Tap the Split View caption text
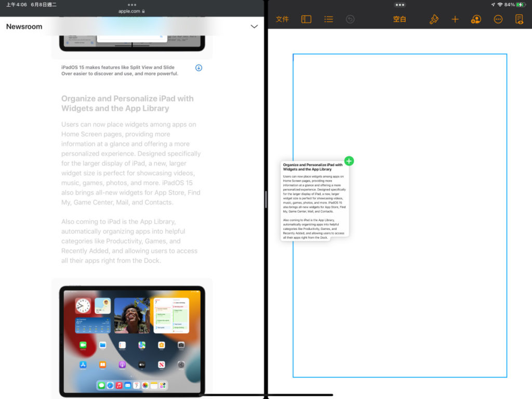 120,70
